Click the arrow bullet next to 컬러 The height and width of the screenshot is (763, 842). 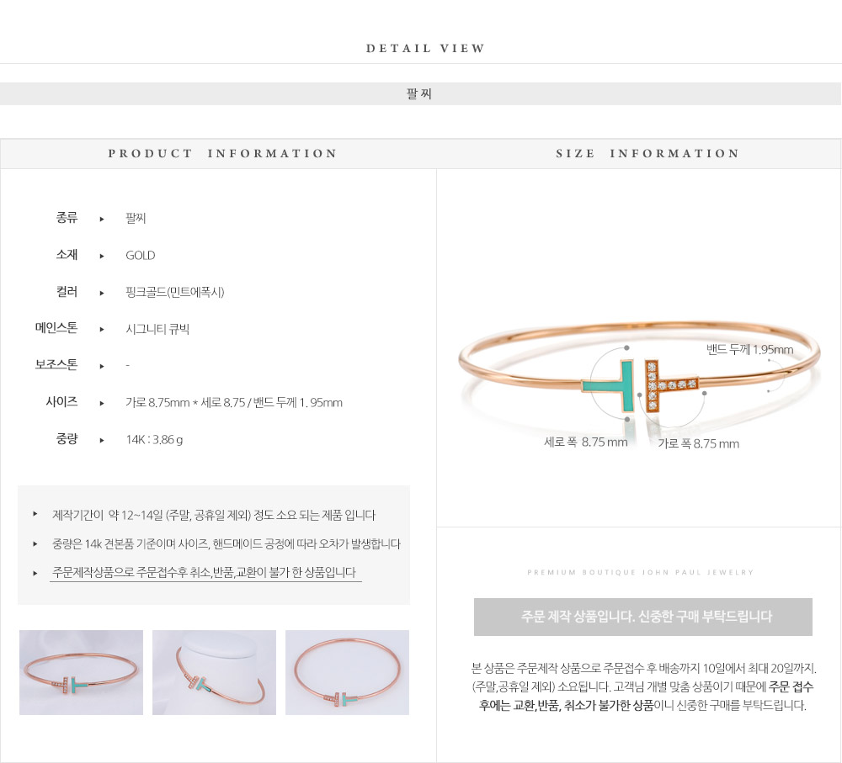(102, 293)
